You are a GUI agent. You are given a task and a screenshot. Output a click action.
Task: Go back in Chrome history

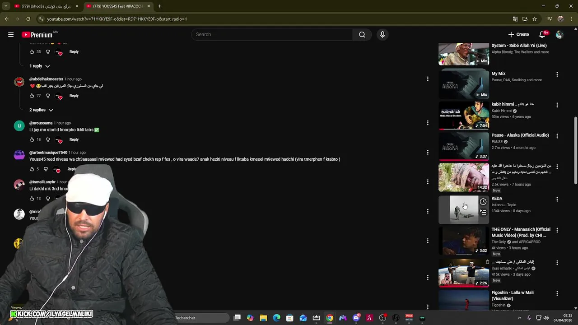(7, 19)
